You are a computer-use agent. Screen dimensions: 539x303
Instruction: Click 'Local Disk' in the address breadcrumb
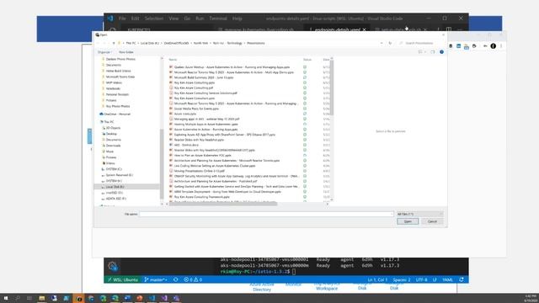pos(150,43)
